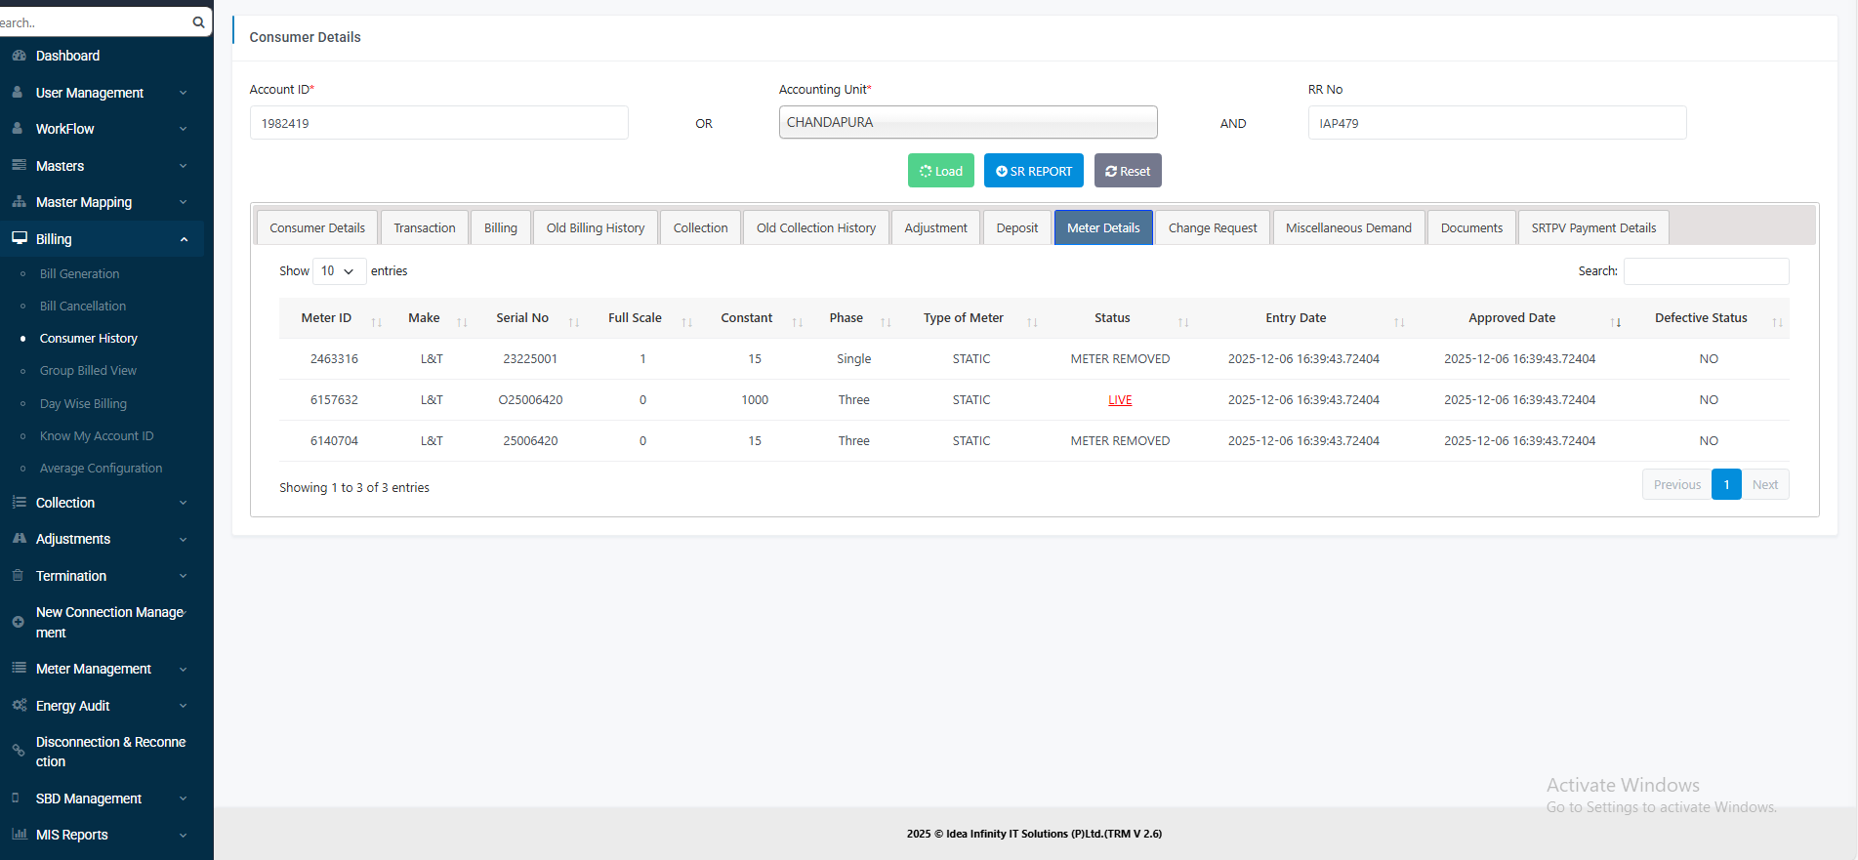Click the LIVE status link
This screenshot has width=1858, height=860.
[1120, 400]
